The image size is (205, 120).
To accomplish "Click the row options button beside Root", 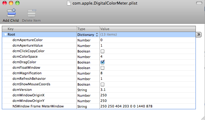I will point(199,35).
